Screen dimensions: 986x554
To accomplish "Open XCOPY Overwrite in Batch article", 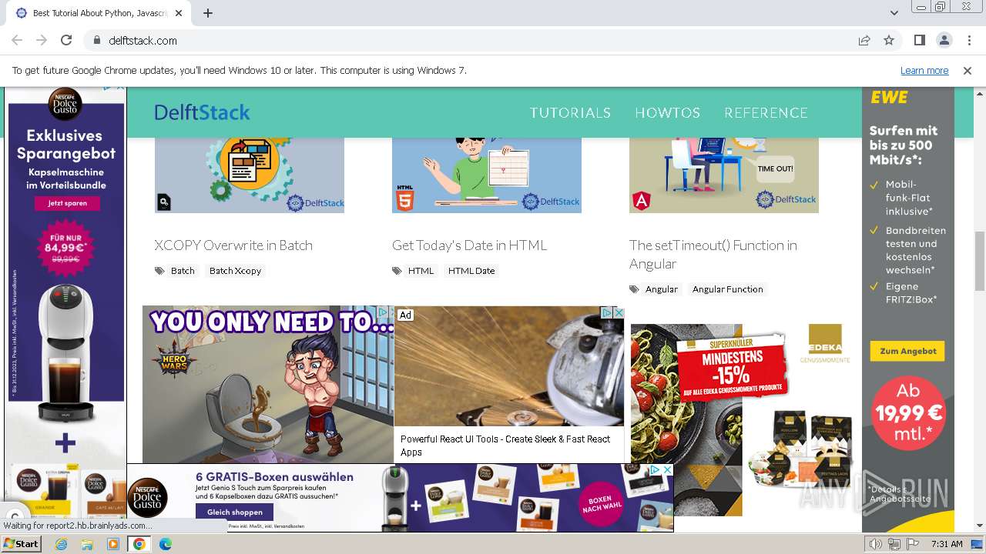I will pyautogui.click(x=233, y=245).
